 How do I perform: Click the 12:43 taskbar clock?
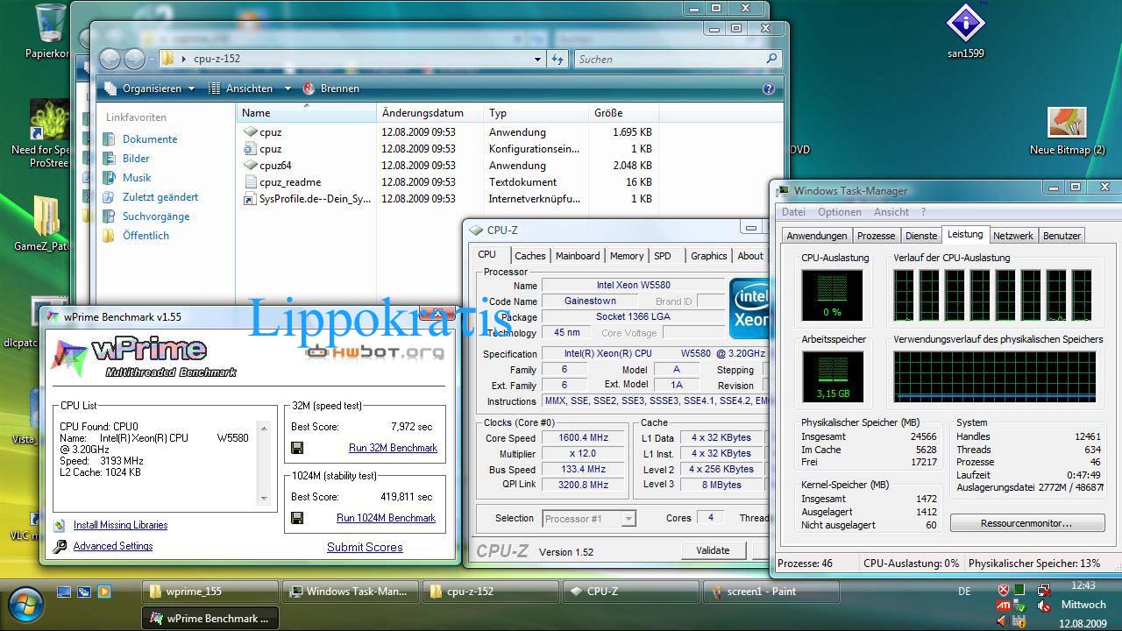pos(1083,585)
